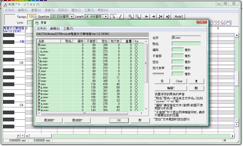Open 查看(V) menu in main window
The height and width of the screenshot is (146, 243).
(36, 10)
